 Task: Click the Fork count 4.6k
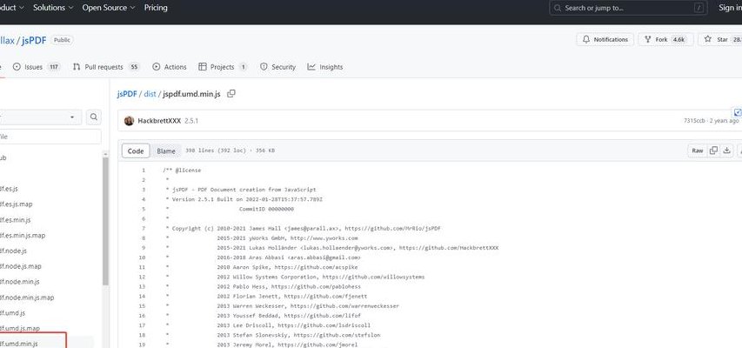pos(678,40)
